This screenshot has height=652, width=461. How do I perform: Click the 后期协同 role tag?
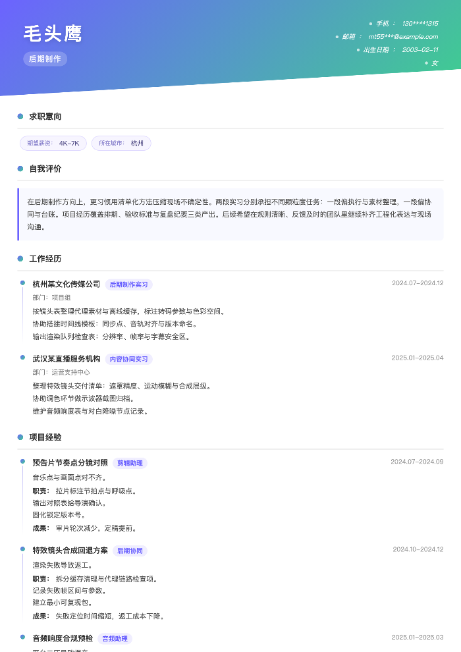pos(130,551)
